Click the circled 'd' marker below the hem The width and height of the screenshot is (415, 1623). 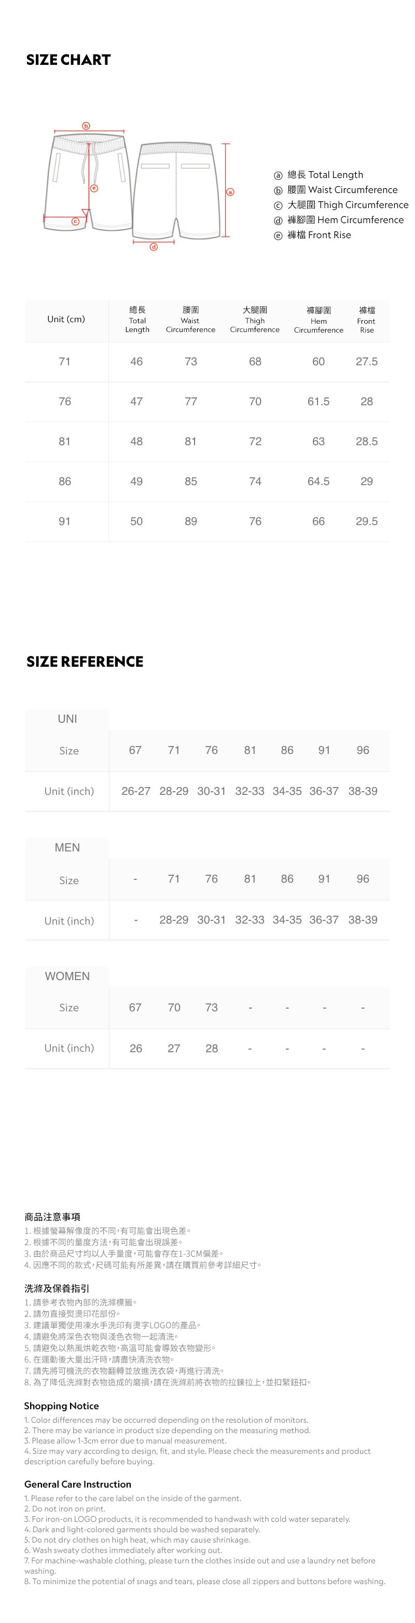(153, 247)
